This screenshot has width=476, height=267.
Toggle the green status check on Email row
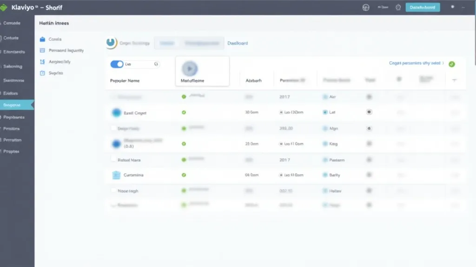pos(184,112)
